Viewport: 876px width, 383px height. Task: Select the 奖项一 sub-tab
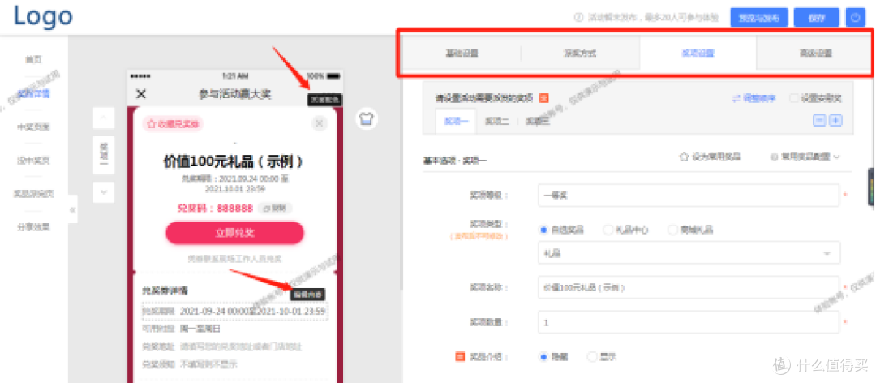[456, 120]
